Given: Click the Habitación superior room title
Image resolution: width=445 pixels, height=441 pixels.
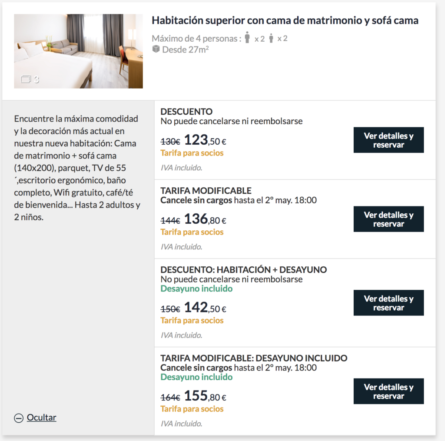Looking at the screenshot, I should tap(285, 20).
